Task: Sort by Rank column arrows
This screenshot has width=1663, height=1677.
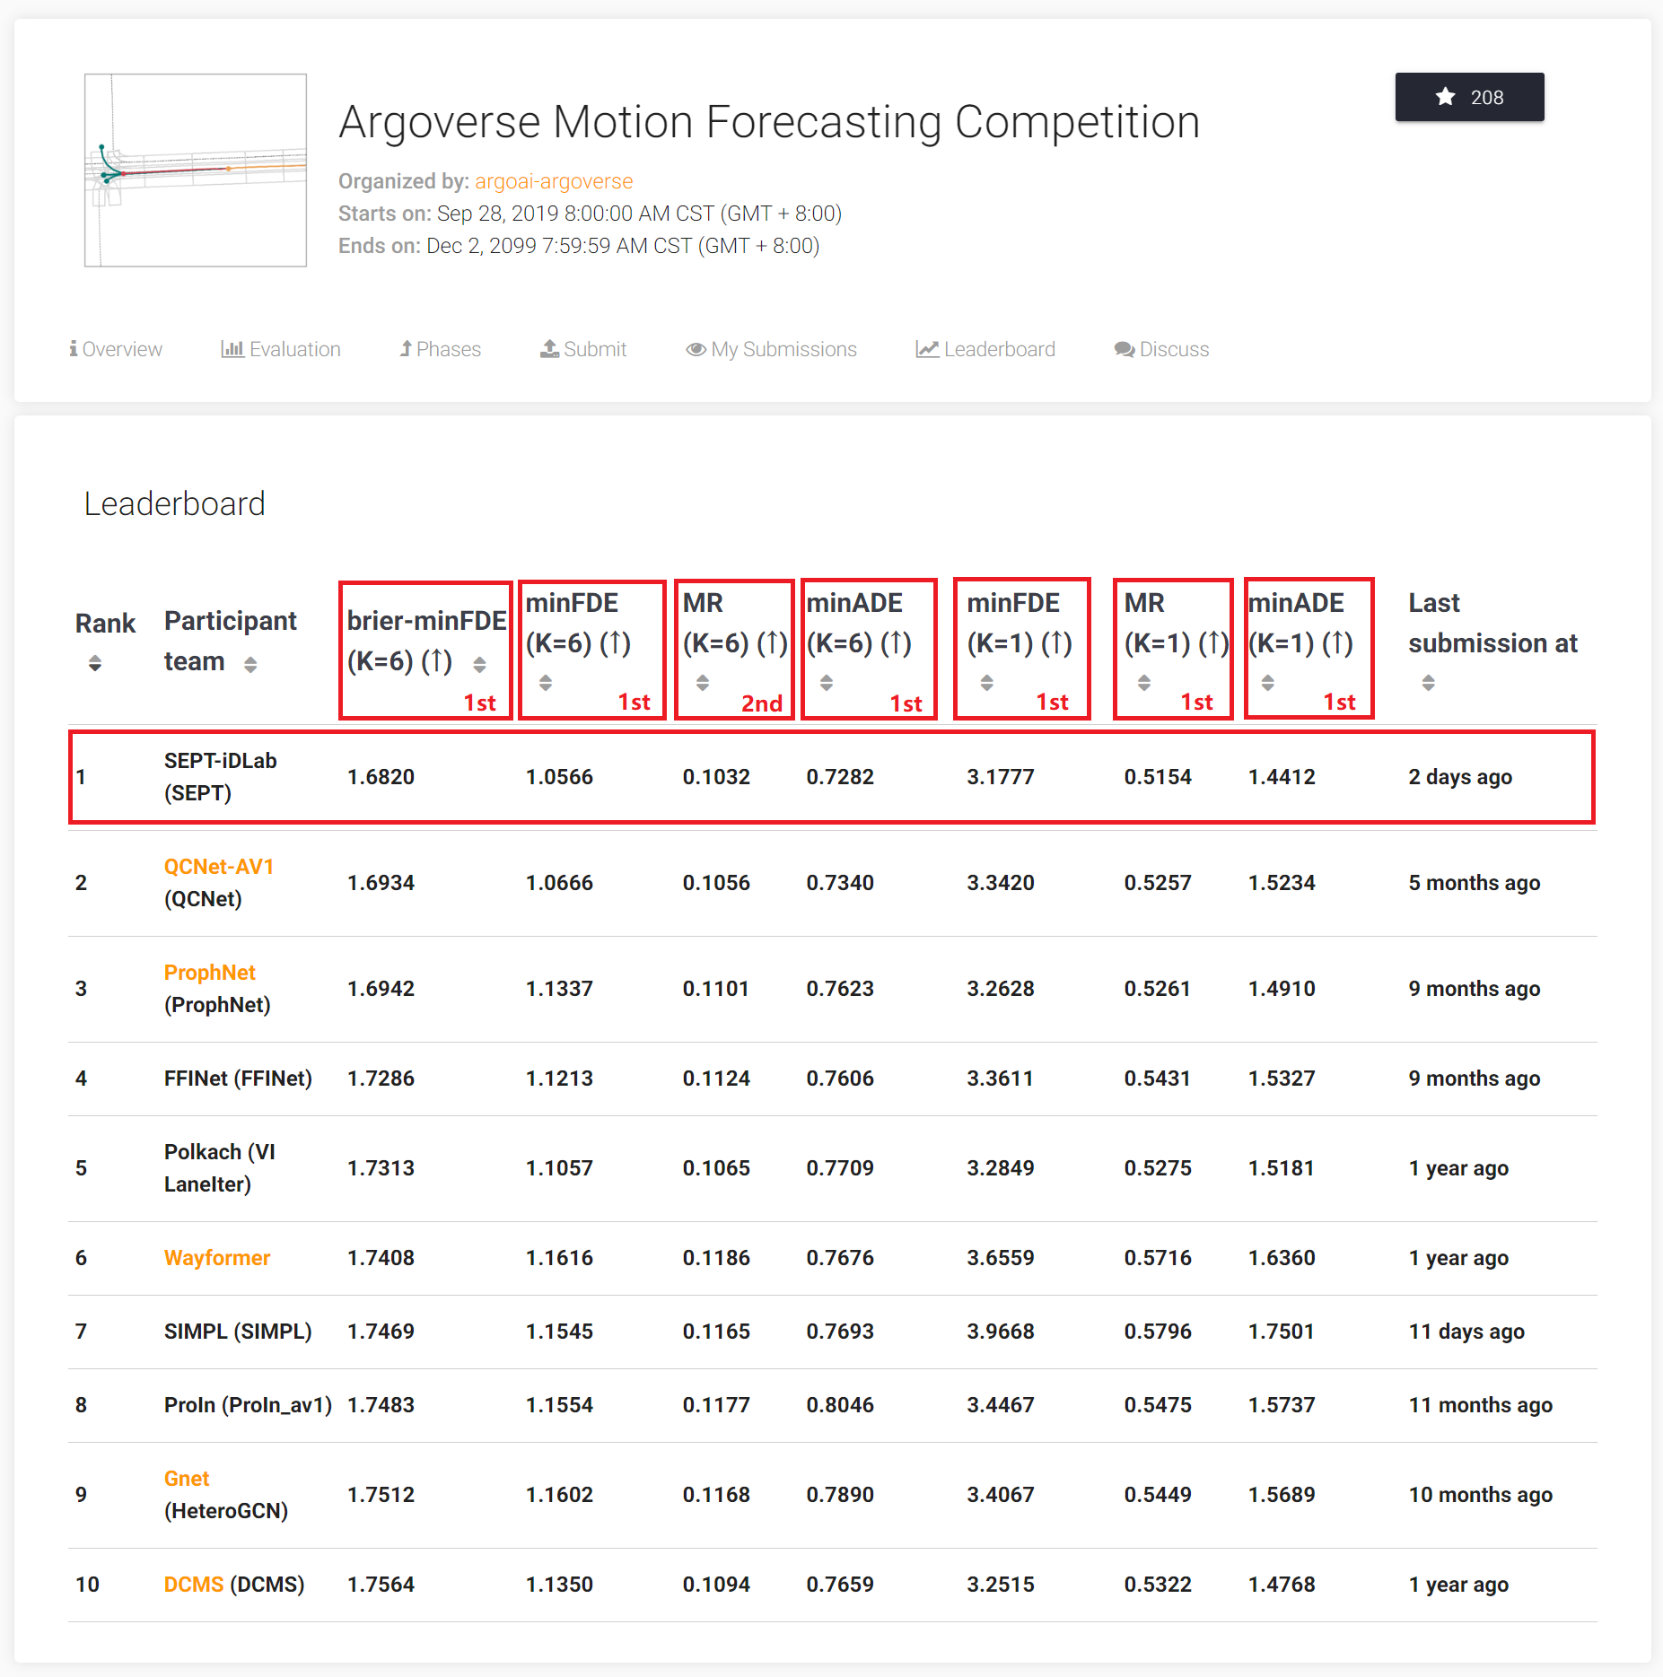Action: tap(95, 664)
